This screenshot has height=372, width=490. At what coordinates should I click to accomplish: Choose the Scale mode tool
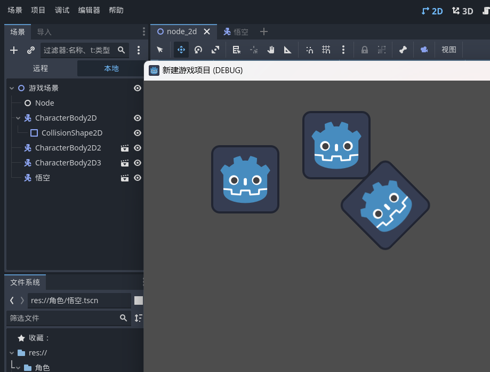point(215,50)
